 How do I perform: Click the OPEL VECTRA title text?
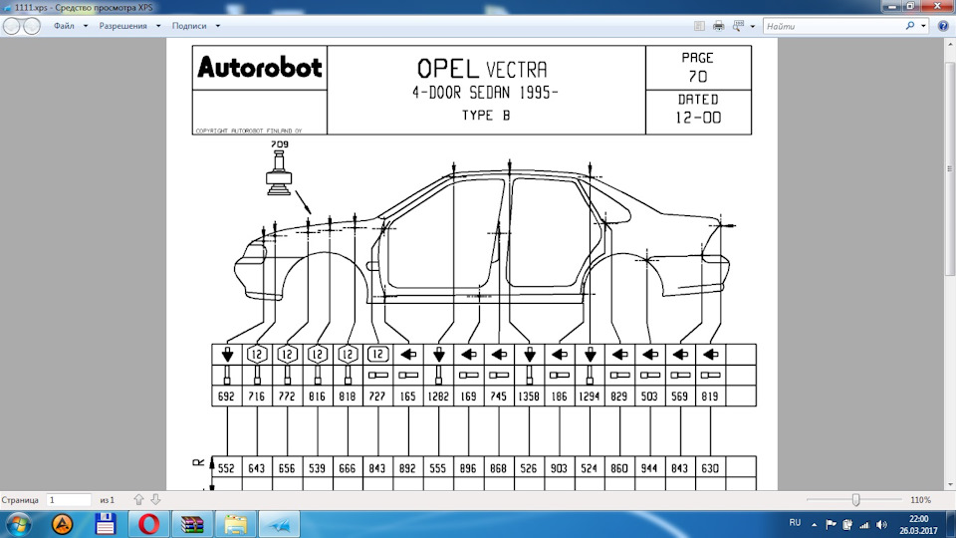coord(482,69)
